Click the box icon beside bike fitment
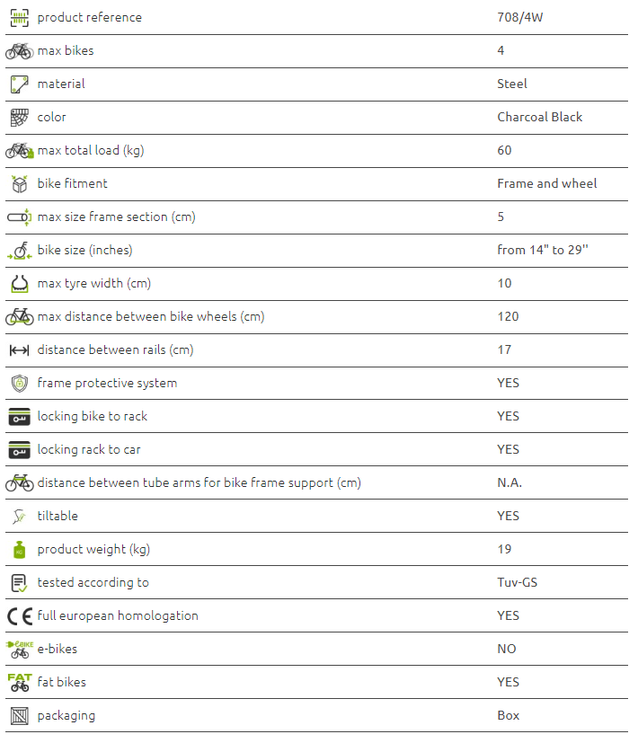Image resolution: width=638 pixels, height=743 pixels. [19, 184]
